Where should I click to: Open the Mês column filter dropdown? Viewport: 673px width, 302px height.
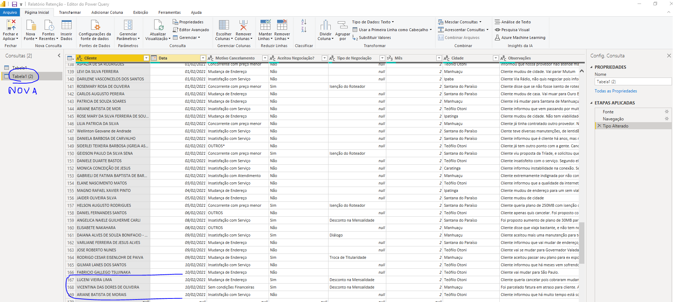tap(439, 58)
